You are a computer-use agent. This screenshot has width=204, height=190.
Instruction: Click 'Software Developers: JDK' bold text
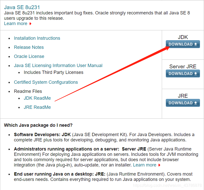tap(42, 135)
